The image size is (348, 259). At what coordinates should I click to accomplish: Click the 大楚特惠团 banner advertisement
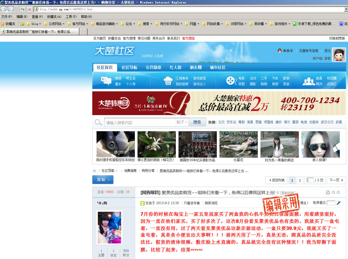pyautogui.click(x=219, y=103)
